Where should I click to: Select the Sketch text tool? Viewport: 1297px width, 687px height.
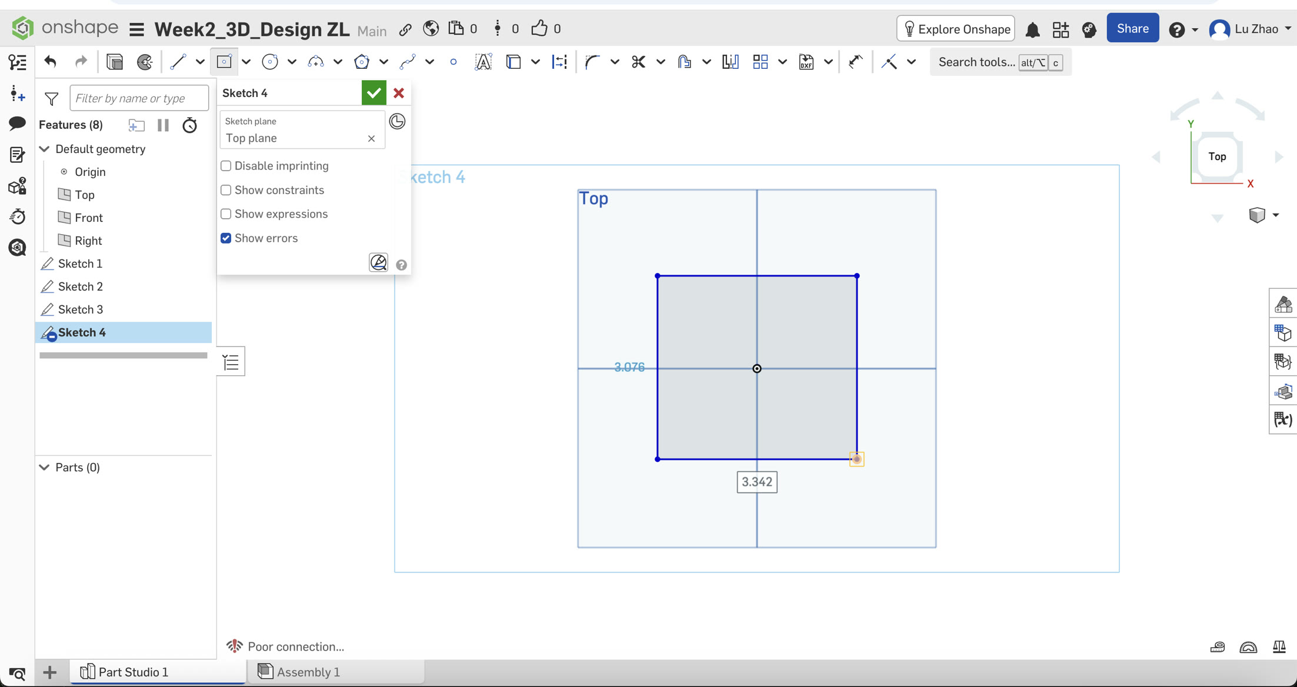(484, 62)
